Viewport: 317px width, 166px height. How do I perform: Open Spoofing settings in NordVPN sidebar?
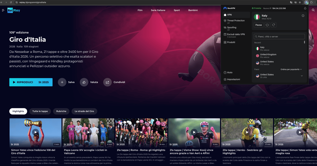coord(236,28)
